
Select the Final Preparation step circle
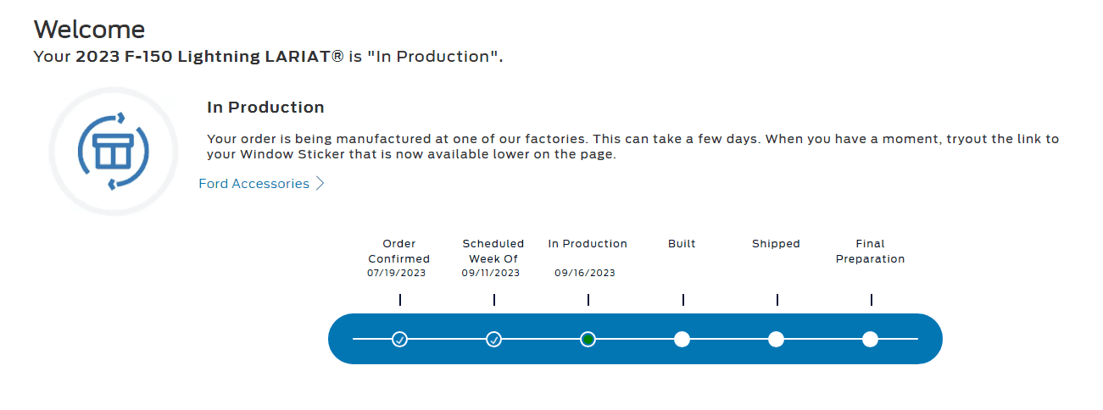pyautogui.click(x=870, y=340)
